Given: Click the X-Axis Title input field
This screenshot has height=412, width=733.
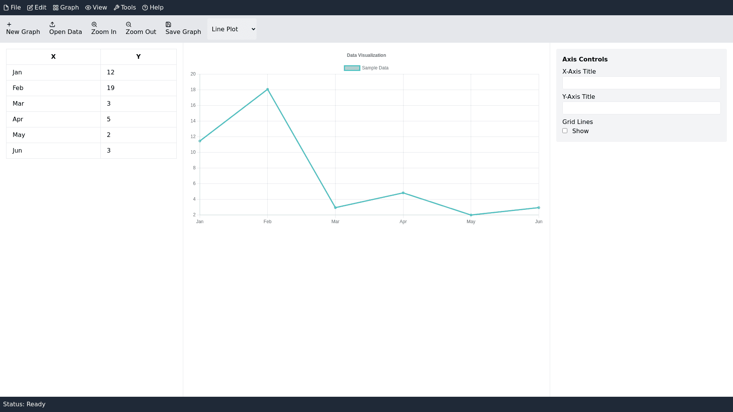Looking at the screenshot, I should coord(641,83).
